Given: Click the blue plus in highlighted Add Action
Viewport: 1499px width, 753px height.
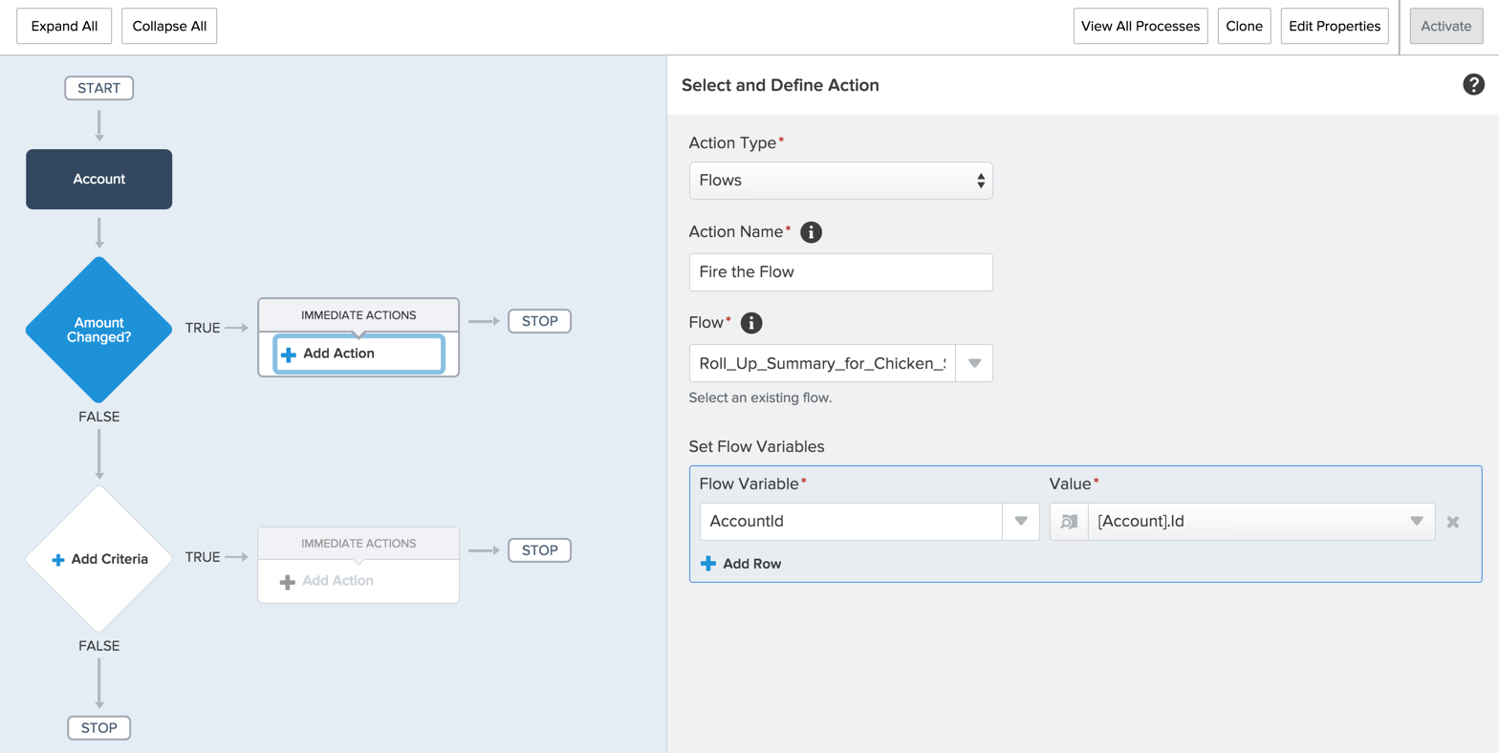Looking at the screenshot, I should point(288,354).
